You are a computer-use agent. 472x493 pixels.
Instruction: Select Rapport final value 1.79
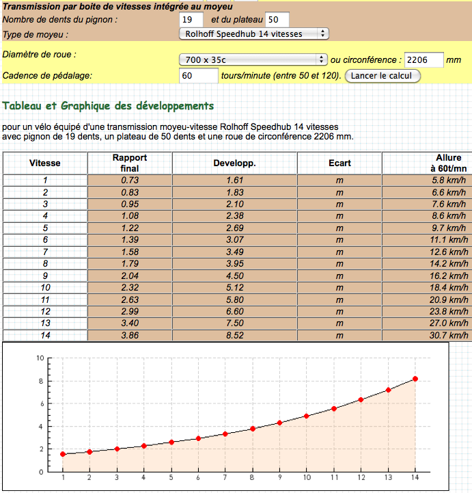(130, 264)
